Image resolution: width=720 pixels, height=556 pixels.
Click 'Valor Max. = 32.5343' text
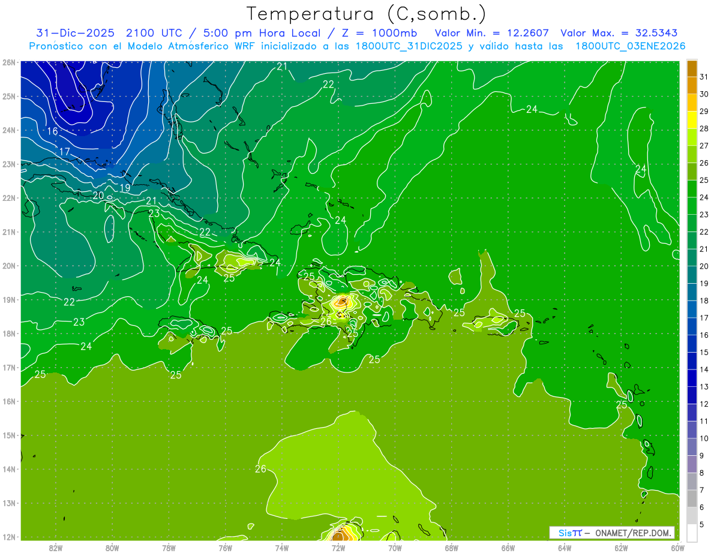click(x=620, y=33)
